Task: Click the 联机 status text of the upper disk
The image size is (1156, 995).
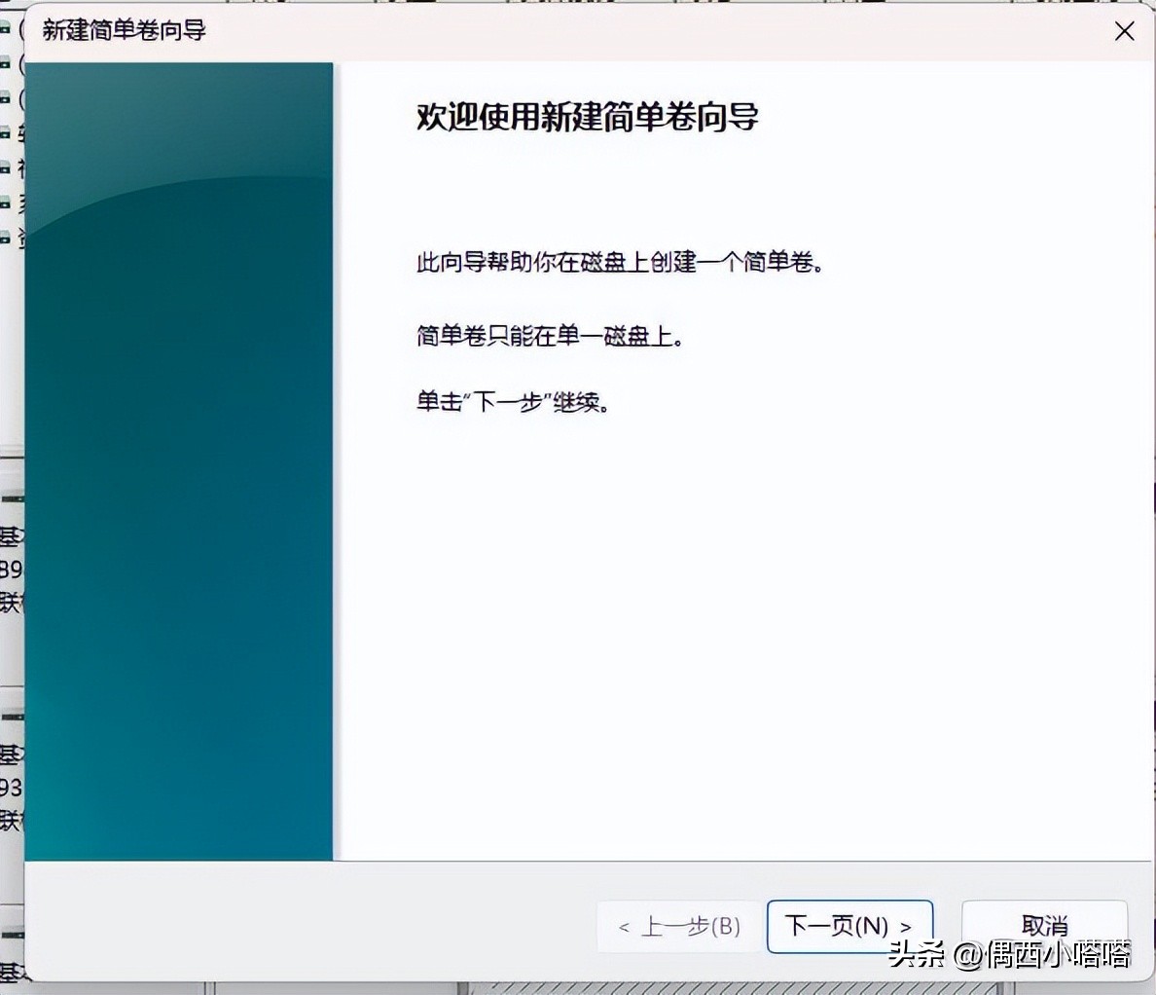Action: click(x=8, y=599)
